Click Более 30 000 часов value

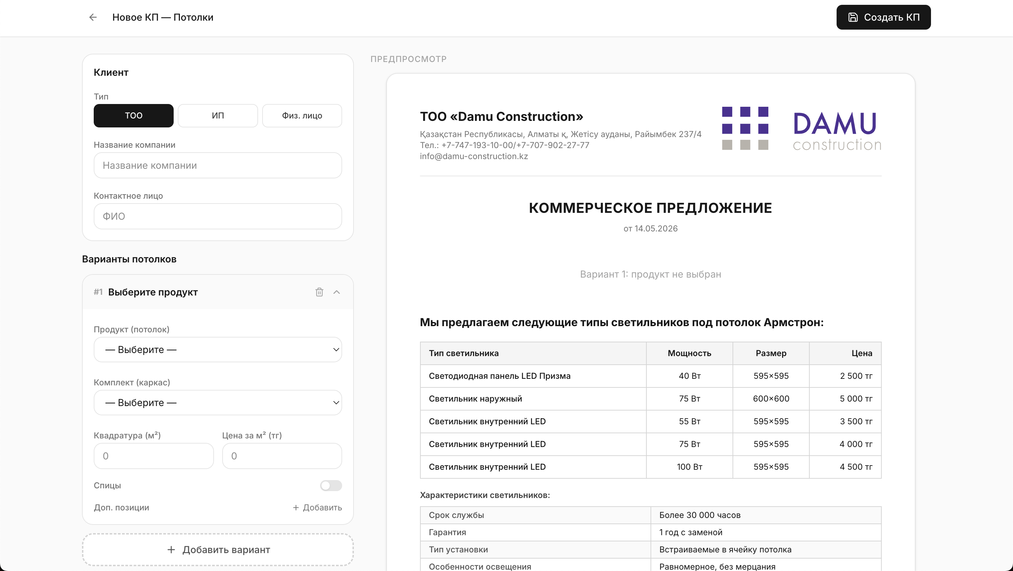(x=699, y=515)
